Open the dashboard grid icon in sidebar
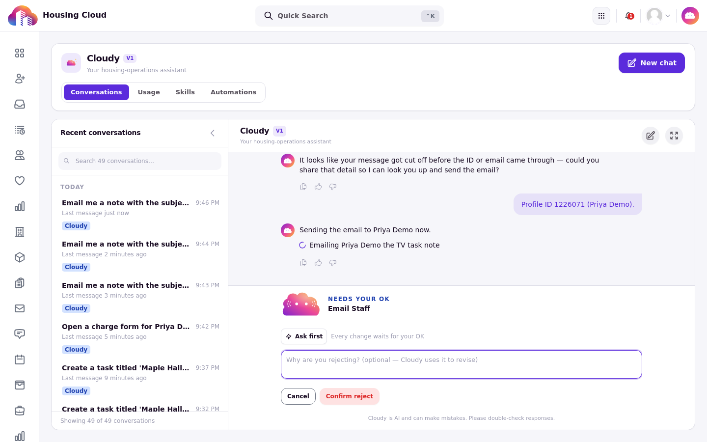This screenshot has width=707, height=442. (20, 53)
